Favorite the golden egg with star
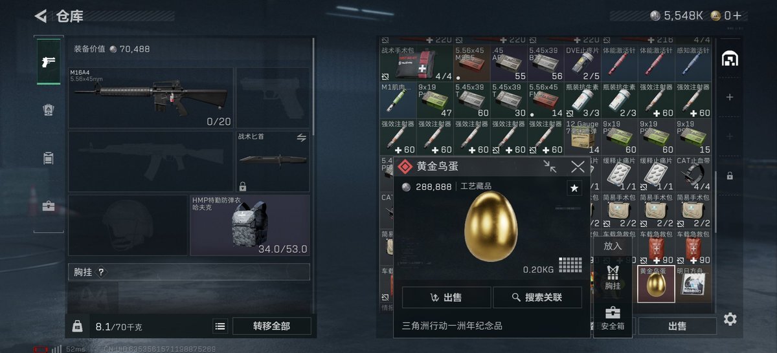Image resolution: width=777 pixels, height=353 pixels. (x=574, y=188)
